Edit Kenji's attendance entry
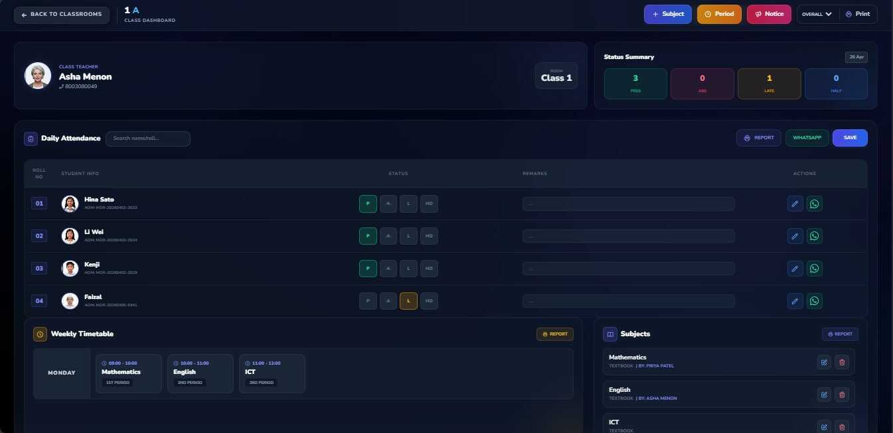The image size is (893, 433). click(x=795, y=269)
